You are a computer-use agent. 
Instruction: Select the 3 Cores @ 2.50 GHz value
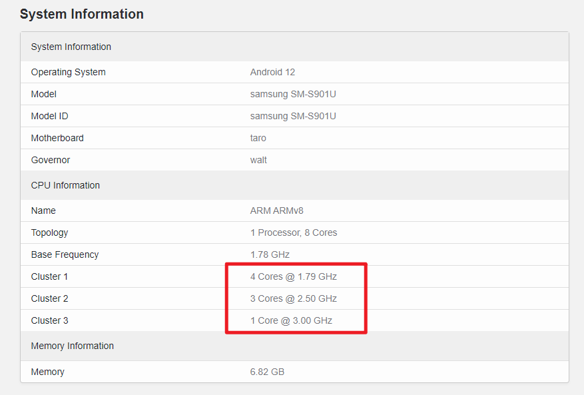pyautogui.click(x=294, y=298)
